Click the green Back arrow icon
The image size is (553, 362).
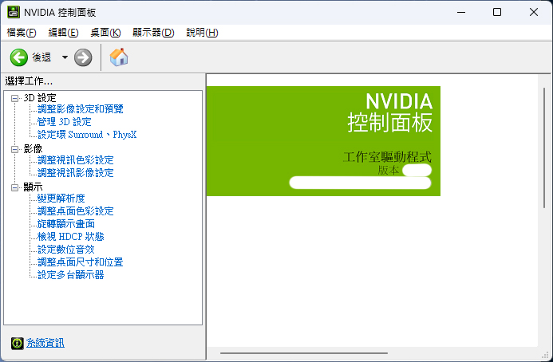tap(18, 57)
